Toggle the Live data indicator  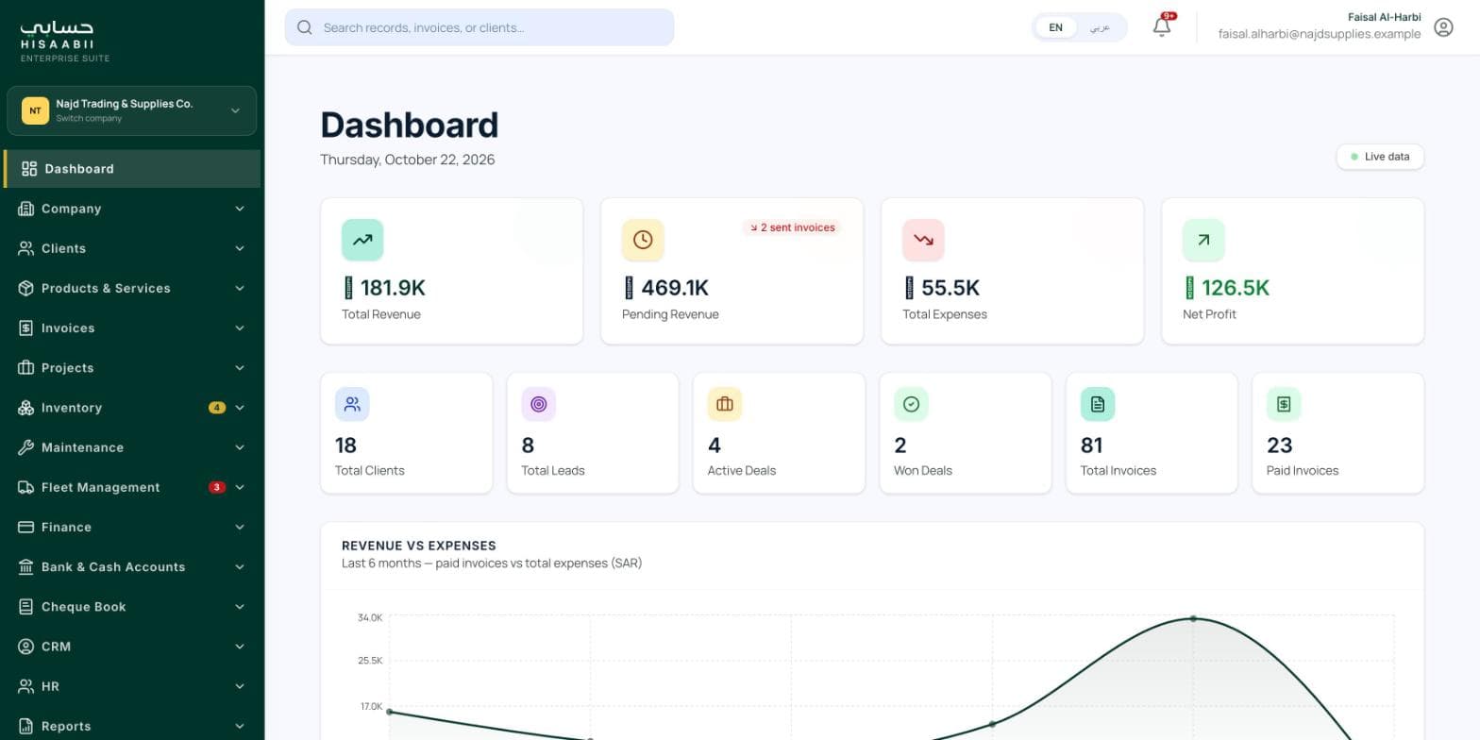1380,157
